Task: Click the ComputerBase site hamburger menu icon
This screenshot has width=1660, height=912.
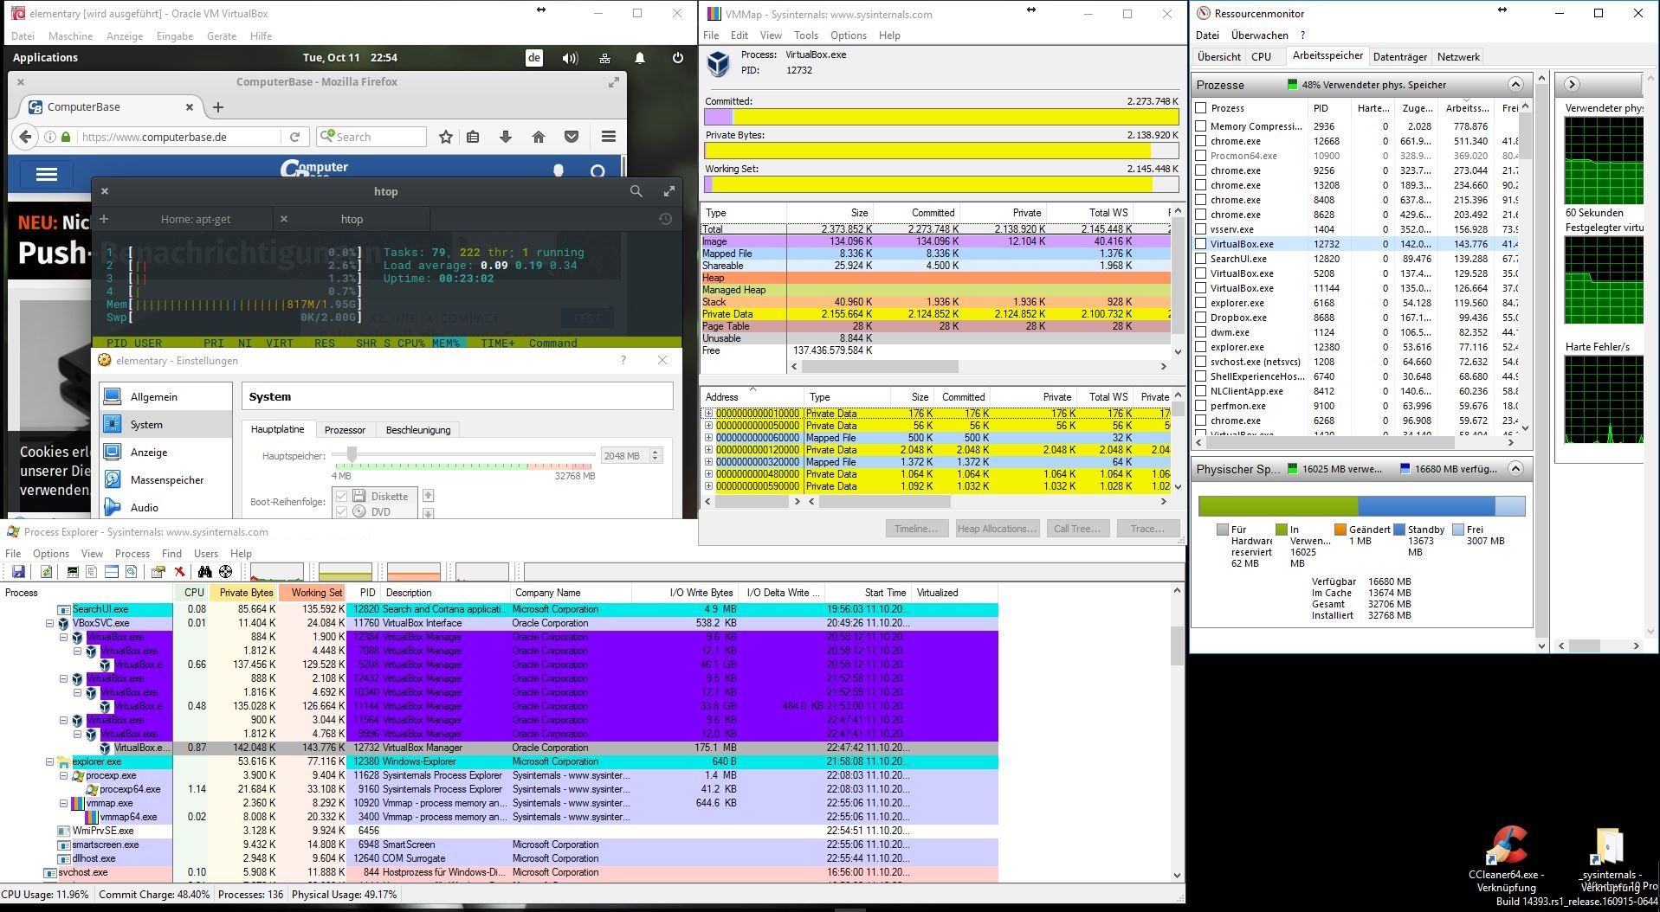Action: [x=47, y=174]
